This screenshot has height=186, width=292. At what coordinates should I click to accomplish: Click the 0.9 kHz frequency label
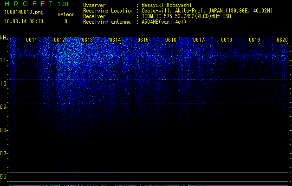[x=4, y=107]
